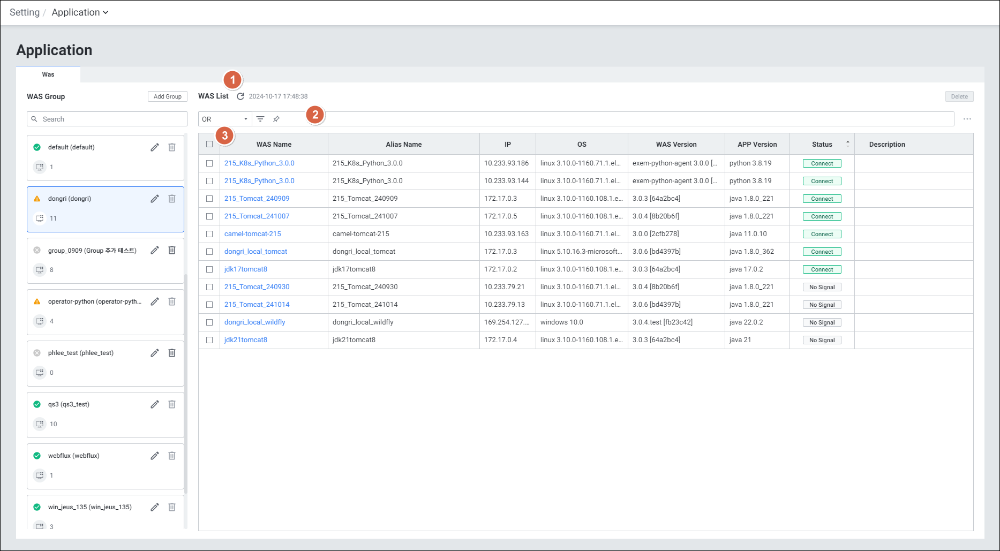Check the select-all checkbox in table header
This screenshot has height=551, width=1000.
209,144
